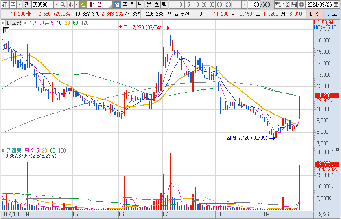Click the 최우선 priority quote label
The height and width of the screenshot is (219, 341).
coord(182,14)
